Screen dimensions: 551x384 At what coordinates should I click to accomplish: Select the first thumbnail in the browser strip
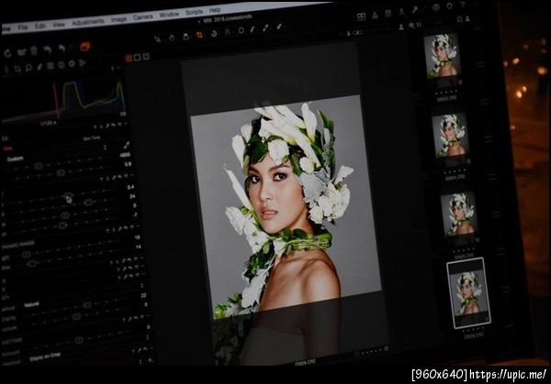tap(442, 56)
